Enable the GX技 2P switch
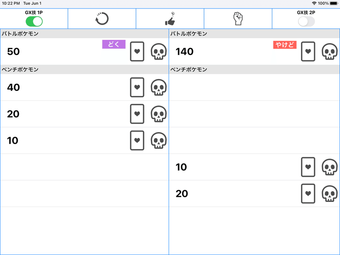 [306, 22]
